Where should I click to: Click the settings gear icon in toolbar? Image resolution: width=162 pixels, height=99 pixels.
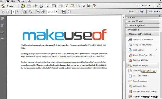tap(62, 6)
